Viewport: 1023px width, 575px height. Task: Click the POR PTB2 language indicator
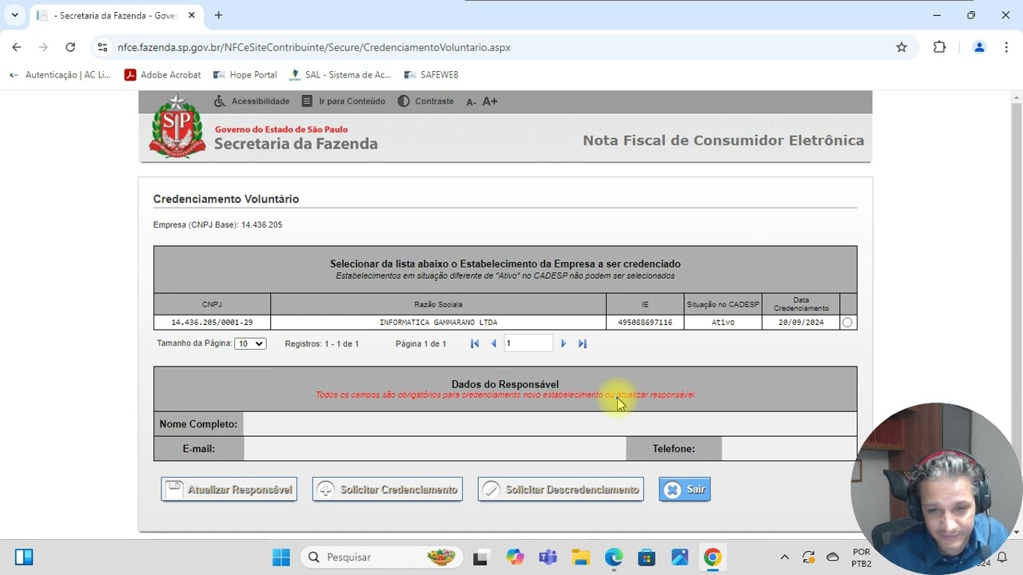click(862, 557)
